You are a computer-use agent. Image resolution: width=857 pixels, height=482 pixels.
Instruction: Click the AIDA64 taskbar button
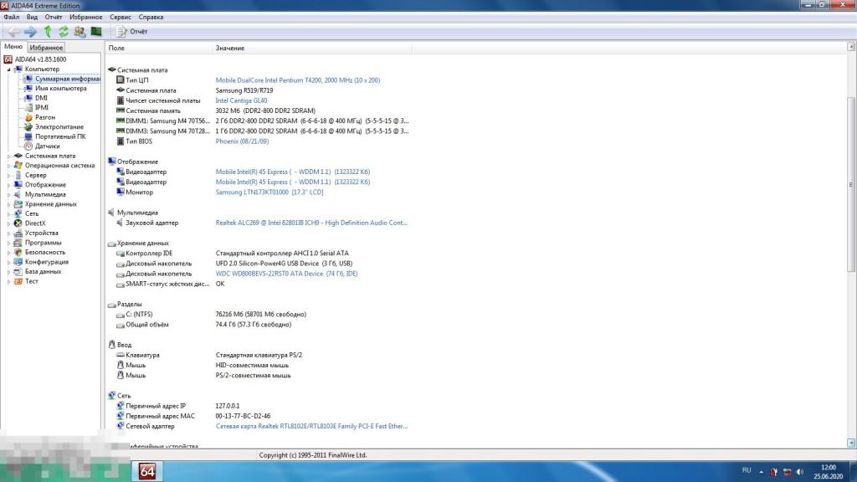pyautogui.click(x=147, y=471)
